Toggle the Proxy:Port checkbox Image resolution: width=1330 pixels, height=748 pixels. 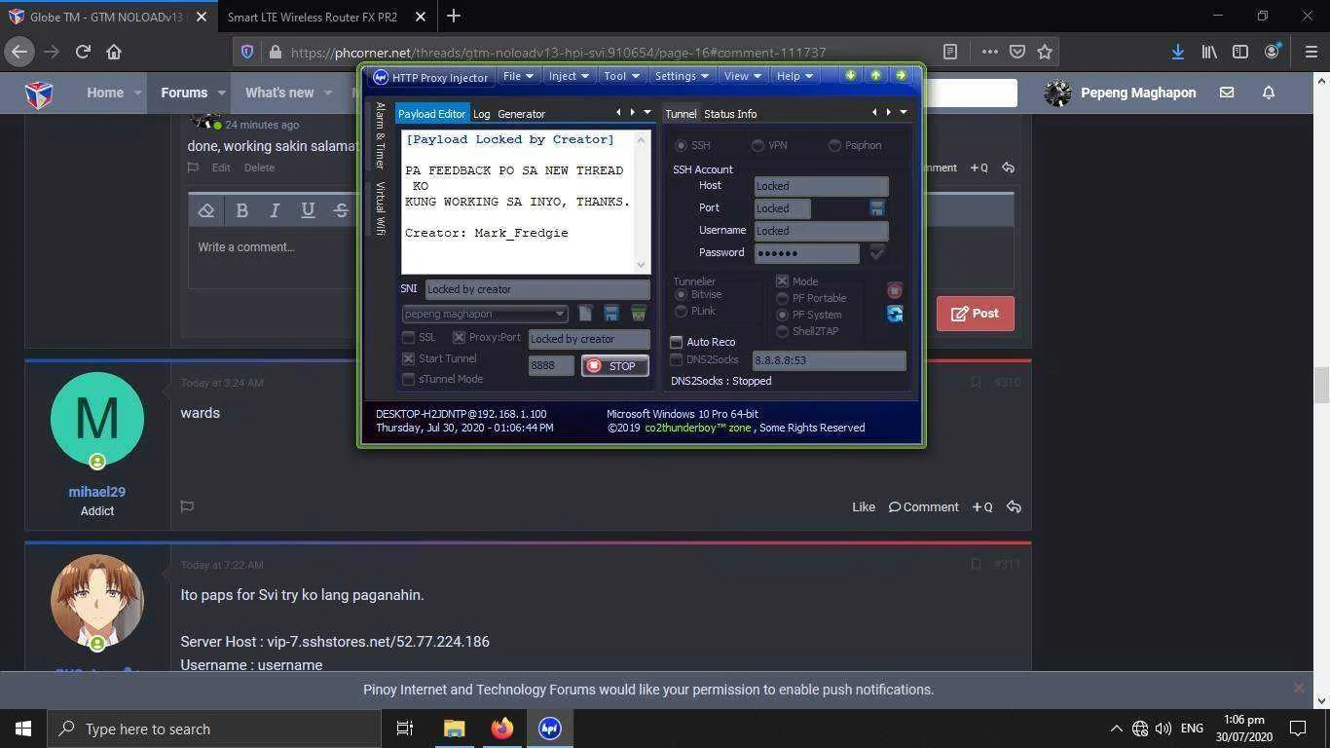click(459, 337)
